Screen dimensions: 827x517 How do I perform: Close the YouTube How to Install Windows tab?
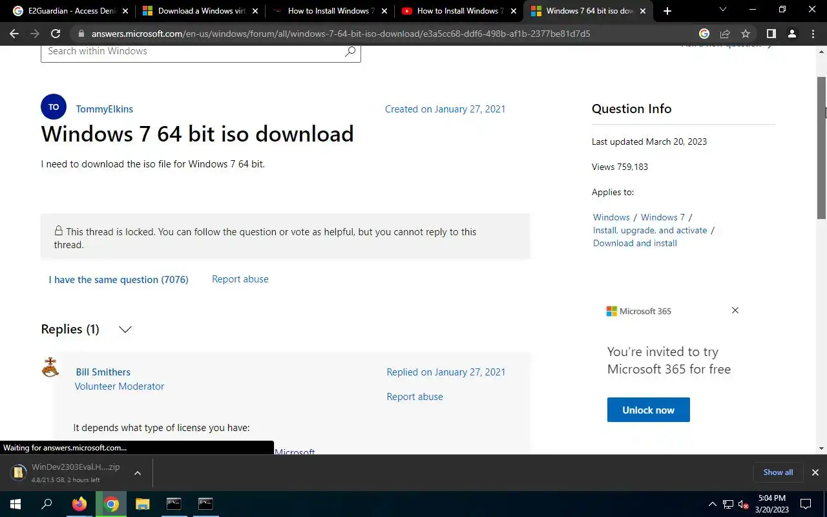[514, 11]
